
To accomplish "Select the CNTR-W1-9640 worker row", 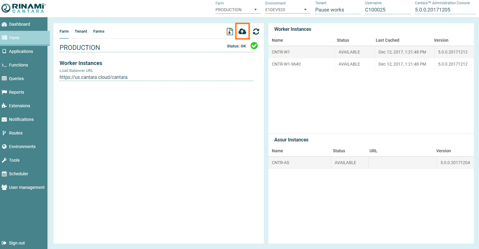I will 371,64.
